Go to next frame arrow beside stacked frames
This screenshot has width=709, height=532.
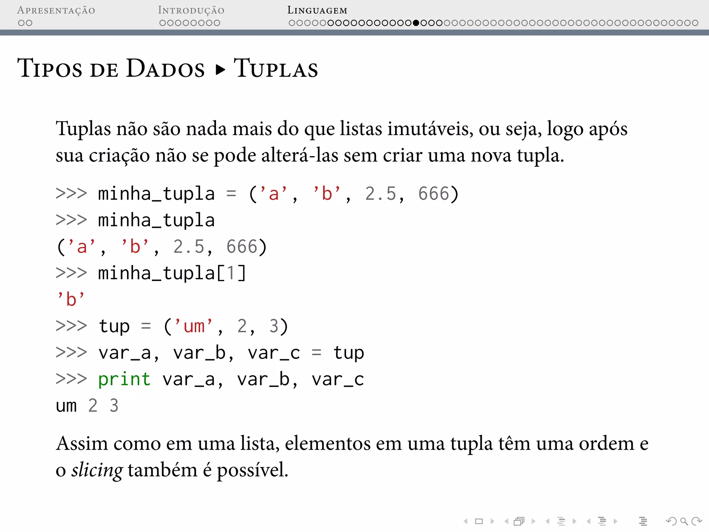point(533,521)
